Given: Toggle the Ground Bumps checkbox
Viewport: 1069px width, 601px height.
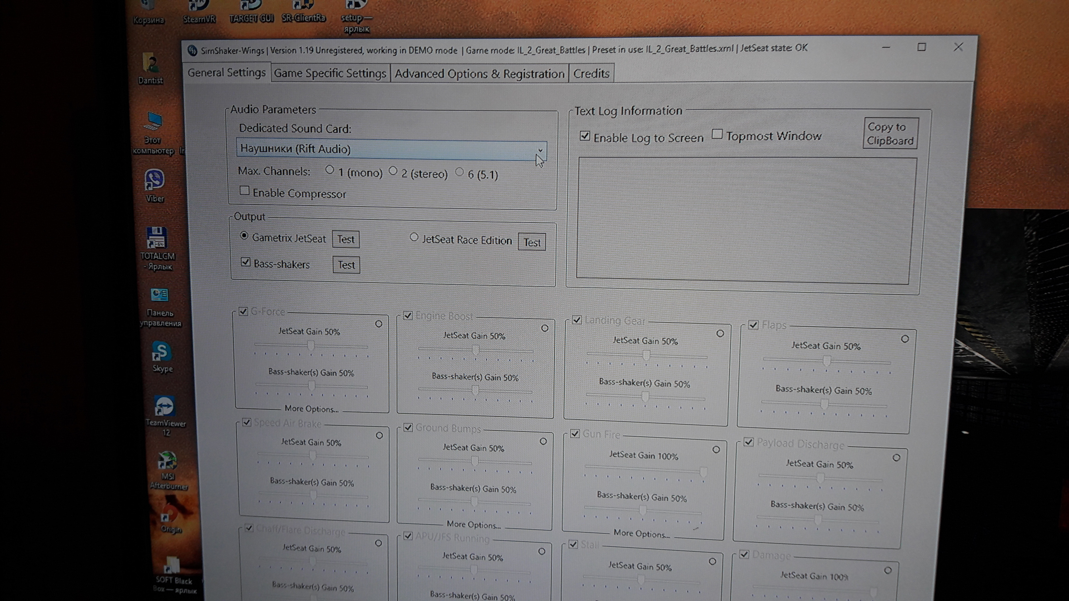Looking at the screenshot, I should (408, 427).
